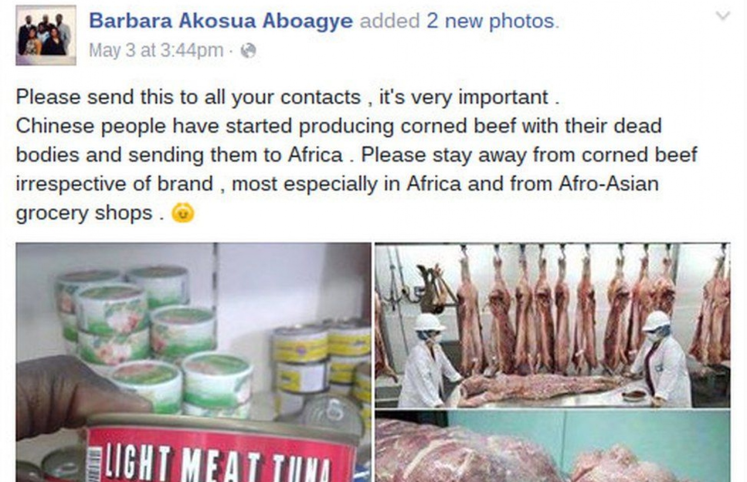Open the raw meat close-up photo
The image size is (747, 482).
553,447
